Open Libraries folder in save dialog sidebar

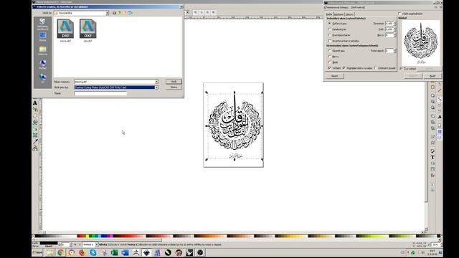click(42, 51)
